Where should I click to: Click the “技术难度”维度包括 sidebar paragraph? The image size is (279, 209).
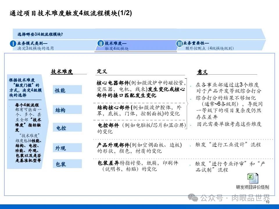coord(28,148)
